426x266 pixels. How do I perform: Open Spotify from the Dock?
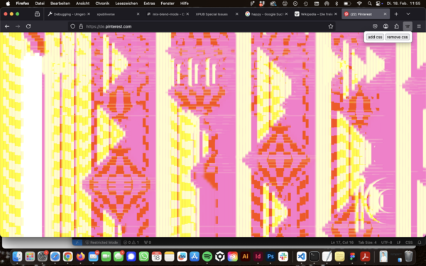pos(207,256)
